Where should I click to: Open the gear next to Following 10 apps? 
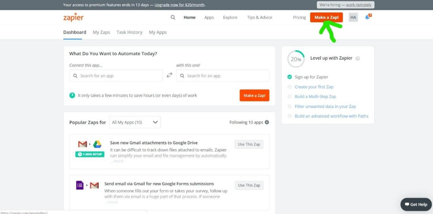point(267,122)
